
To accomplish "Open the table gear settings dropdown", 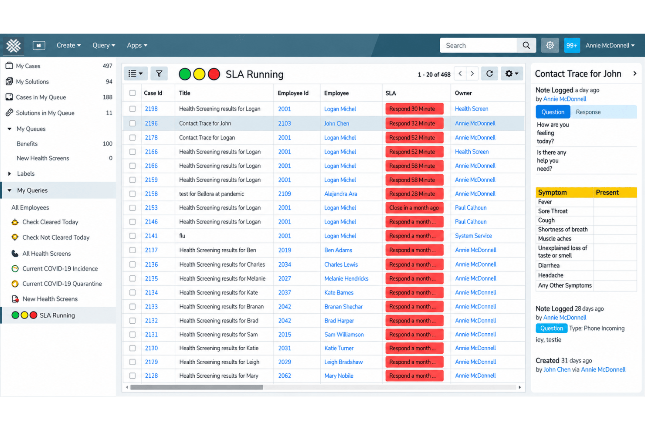I will click(512, 74).
